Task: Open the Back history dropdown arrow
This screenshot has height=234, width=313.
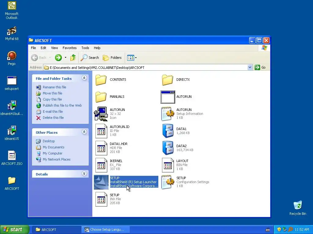Action: pos(50,58)
